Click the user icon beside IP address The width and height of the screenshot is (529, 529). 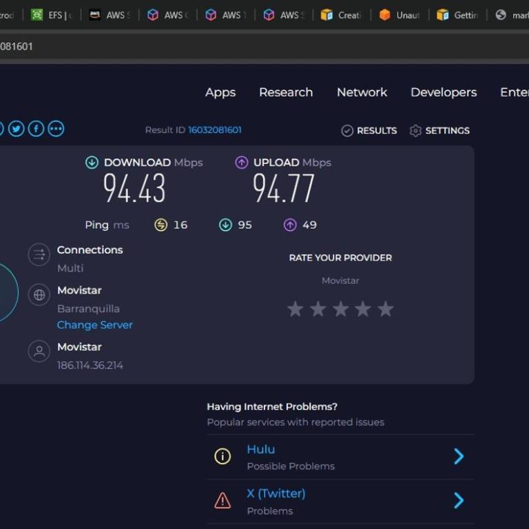39,351
